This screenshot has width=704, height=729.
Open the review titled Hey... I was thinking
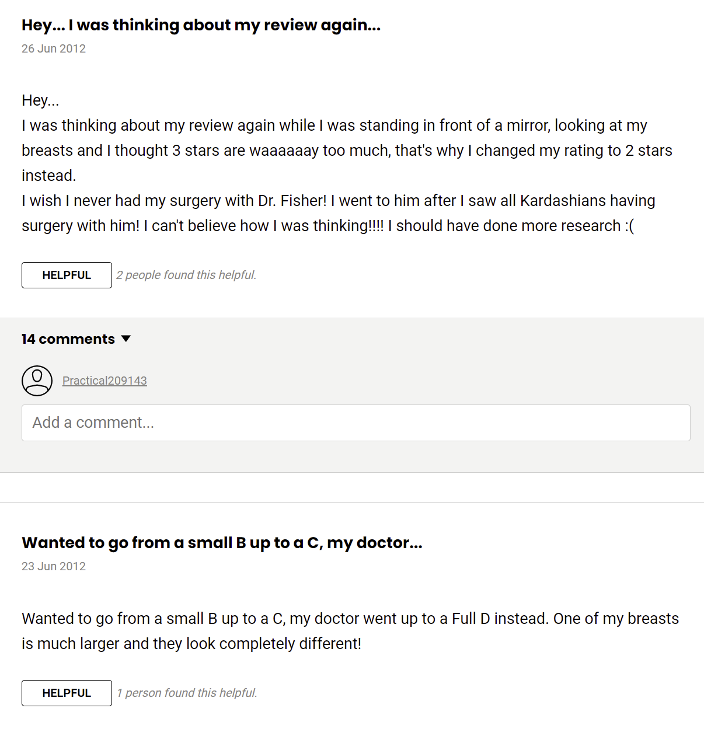tap(201, 25)
